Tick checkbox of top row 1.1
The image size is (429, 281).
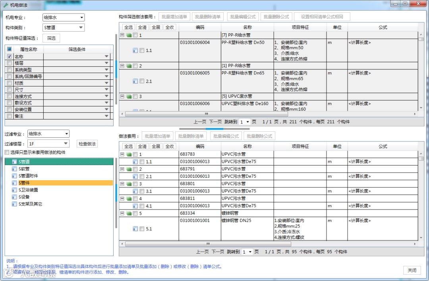142,50
